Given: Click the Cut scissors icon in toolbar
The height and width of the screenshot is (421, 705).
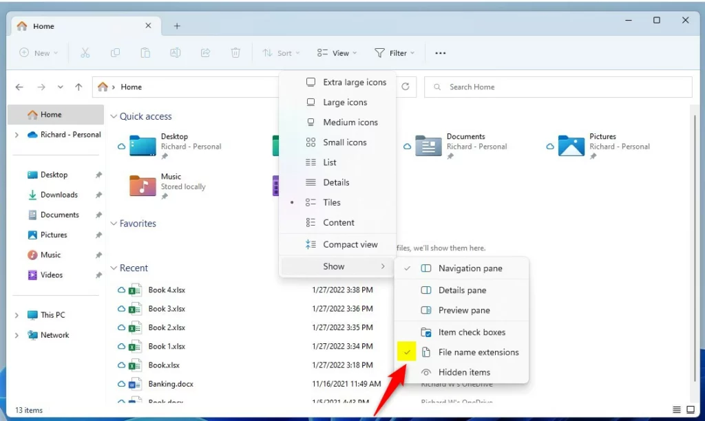Looking at the screenshot, I should click(85, 53).
